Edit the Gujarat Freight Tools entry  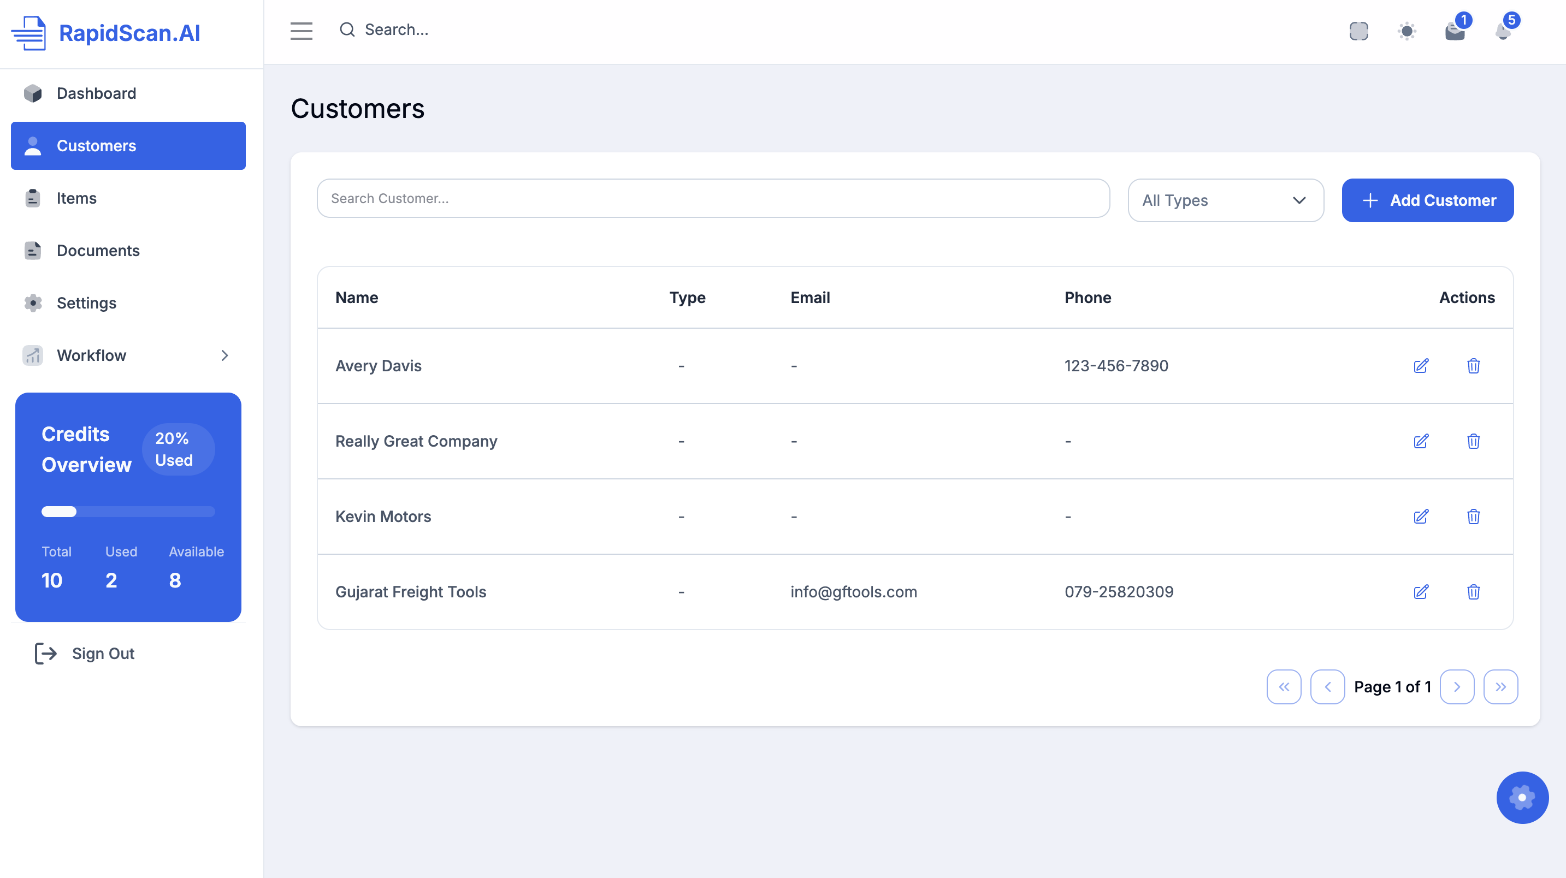(1421, 592)
